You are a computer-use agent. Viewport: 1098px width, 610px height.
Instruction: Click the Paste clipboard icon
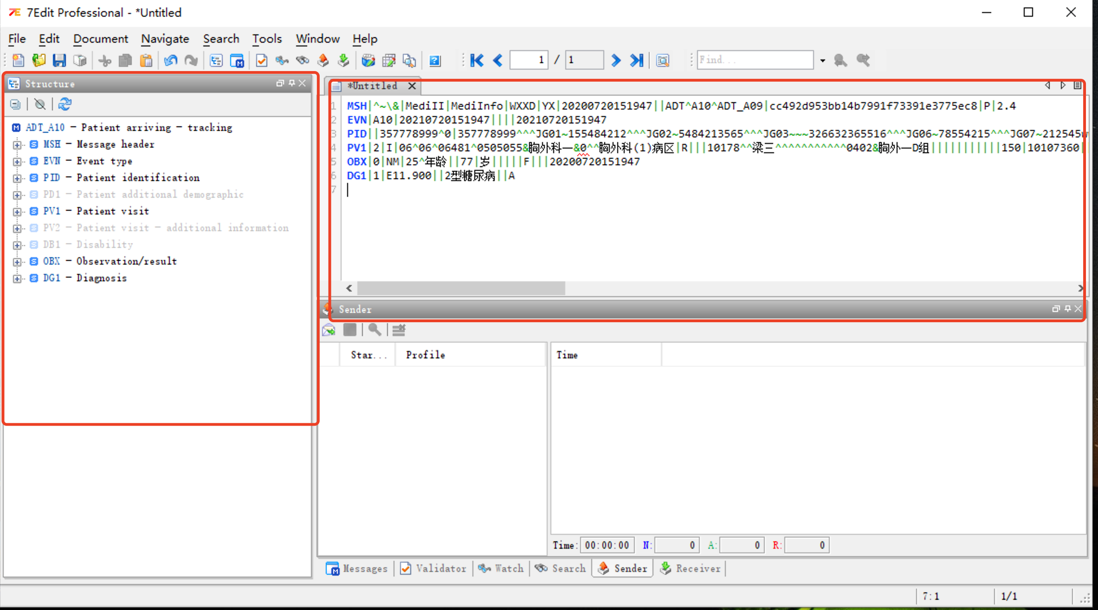(x=146, y=60)
